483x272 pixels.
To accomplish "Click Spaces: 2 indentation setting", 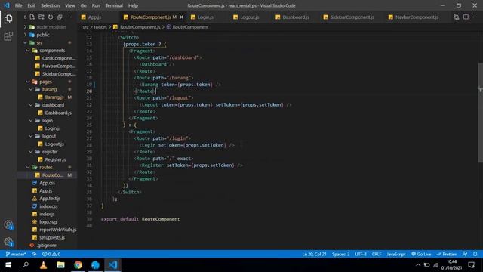I will coord(340,254).
